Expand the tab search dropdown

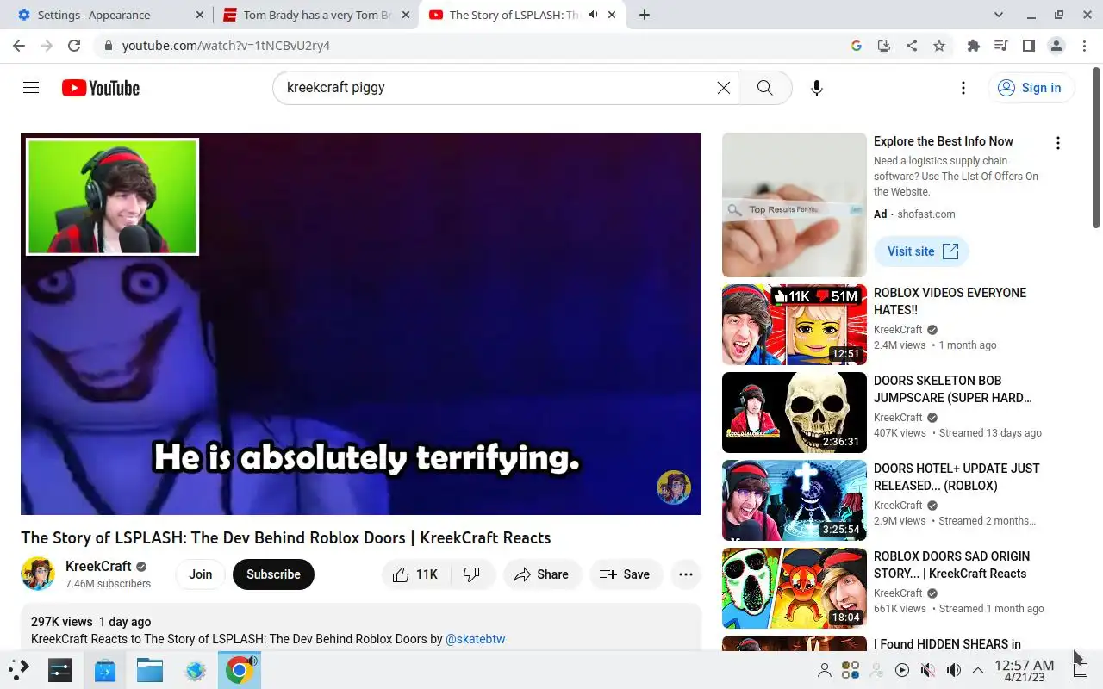pos(999,15)
